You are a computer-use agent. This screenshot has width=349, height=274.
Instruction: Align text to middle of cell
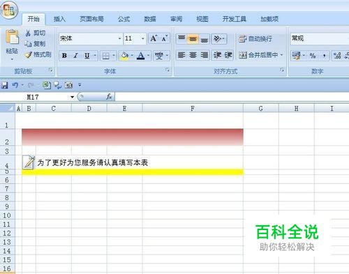193,39
